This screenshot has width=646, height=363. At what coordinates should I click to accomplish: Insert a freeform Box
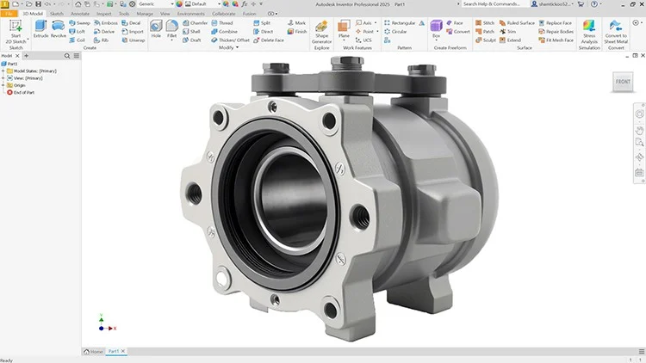tap(436, 28)
